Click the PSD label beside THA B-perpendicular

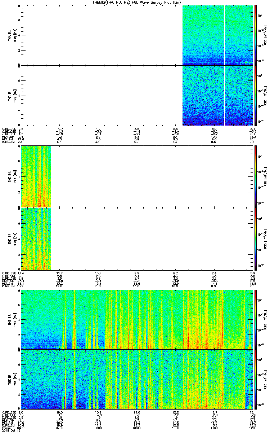coord(266,35)
